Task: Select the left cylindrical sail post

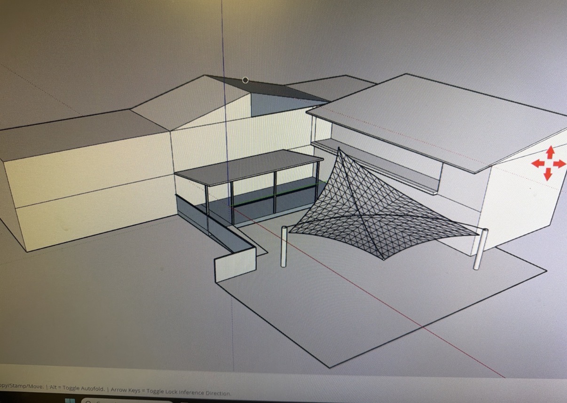Action: [284, 246]
